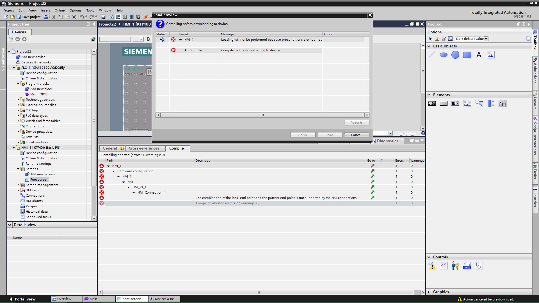Viewport: 539px width, 303px height.
Task: Open Main [OB1] program block
Action: coord(38,94)
